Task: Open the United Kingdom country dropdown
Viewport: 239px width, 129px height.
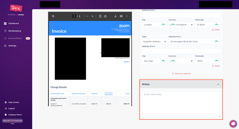Action: [181, 25]
